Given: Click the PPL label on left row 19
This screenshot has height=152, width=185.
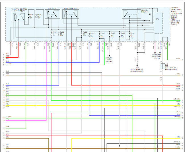Looking at the screenshot, I should (7, 119).
